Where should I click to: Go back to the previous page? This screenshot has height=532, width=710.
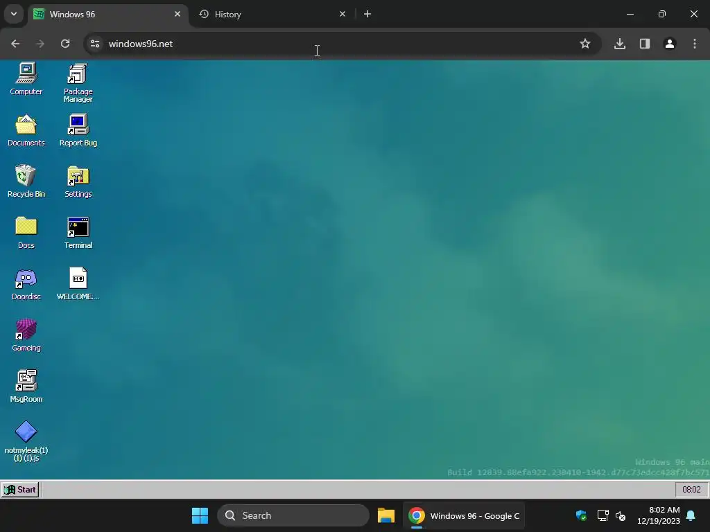[15, 44]
